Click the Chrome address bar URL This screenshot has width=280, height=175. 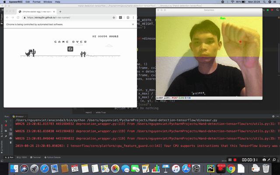[x=49, y=17]
